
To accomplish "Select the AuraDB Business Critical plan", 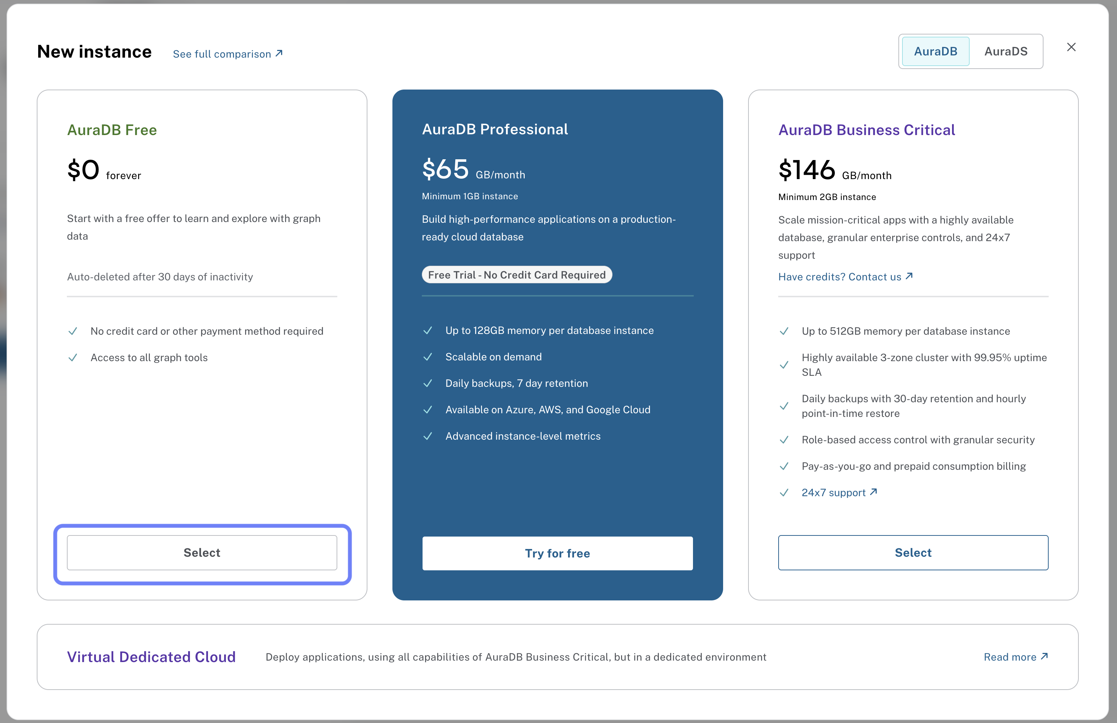I will pyautogui.click(x=912, y=552).
